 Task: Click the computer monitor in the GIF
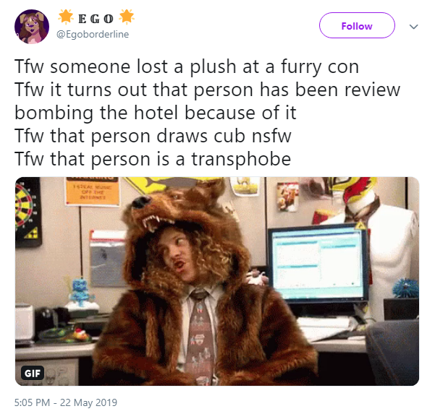click(318, 264)
